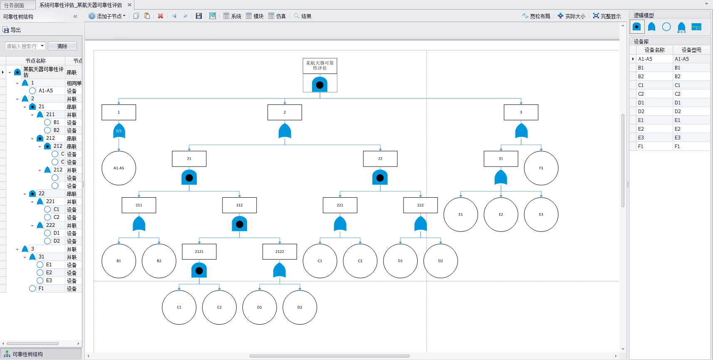This screenshot has width=713, height=360.
Task: Click the paste icon in the toolbar
Action: [x=147, y=16]
